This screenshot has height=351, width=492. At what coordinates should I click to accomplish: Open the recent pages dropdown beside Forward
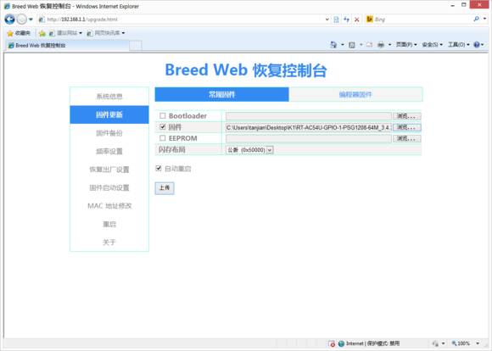pos(31,19)
